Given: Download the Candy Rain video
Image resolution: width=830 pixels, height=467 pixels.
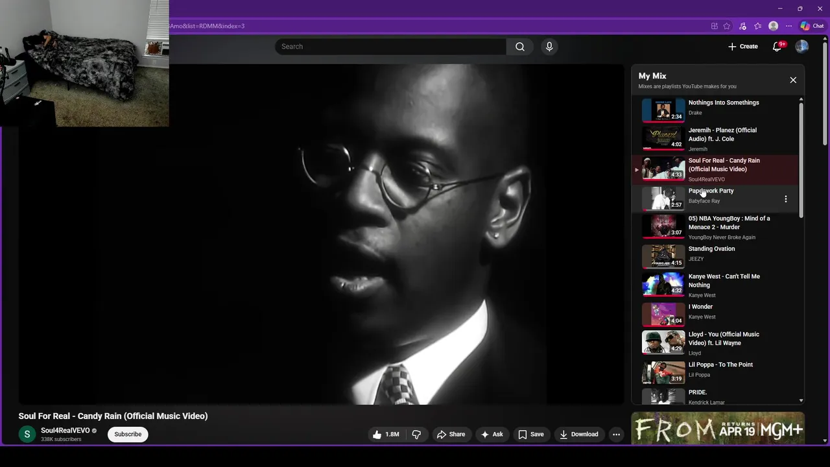Looking at the screenshot, I should [x=579, y=435].
